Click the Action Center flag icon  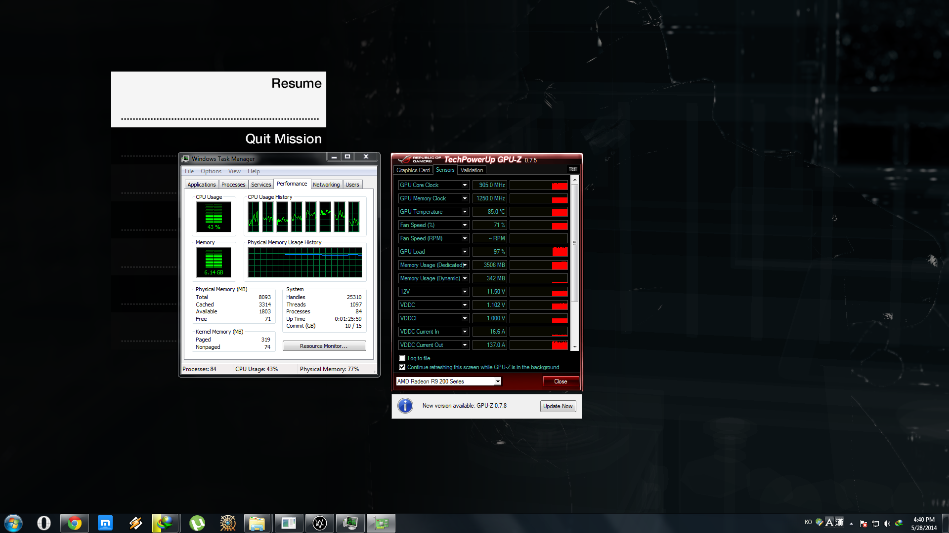click(863, 523)
